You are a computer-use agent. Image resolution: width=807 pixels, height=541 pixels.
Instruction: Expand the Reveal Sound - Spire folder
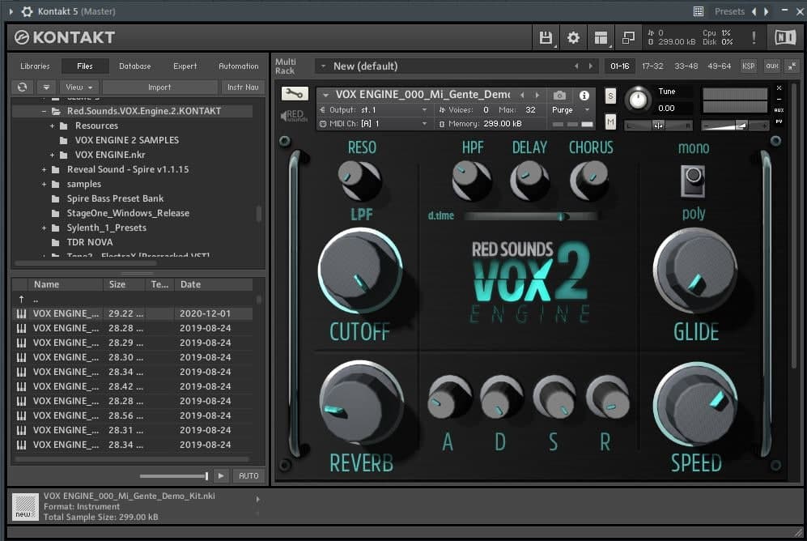click(x=44, y=169)
